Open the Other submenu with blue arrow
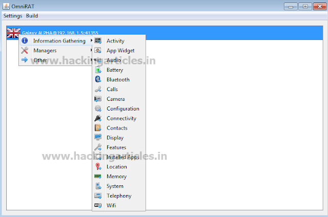328x217 pixels. pos(56,60)
